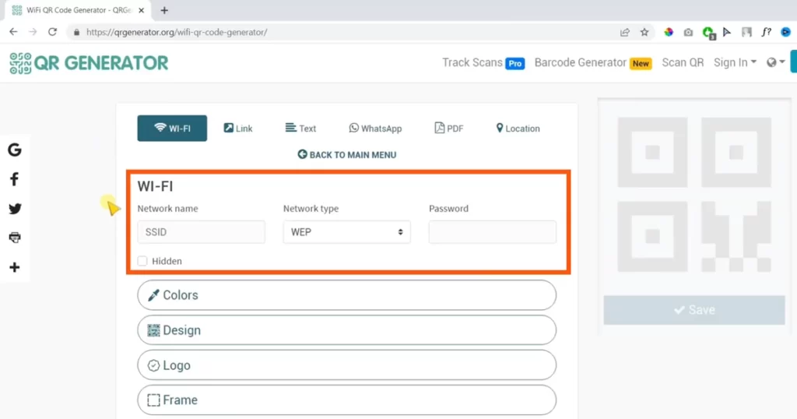Open Barcode Generator link
The image size is (797, 419).
coord(593,62)
